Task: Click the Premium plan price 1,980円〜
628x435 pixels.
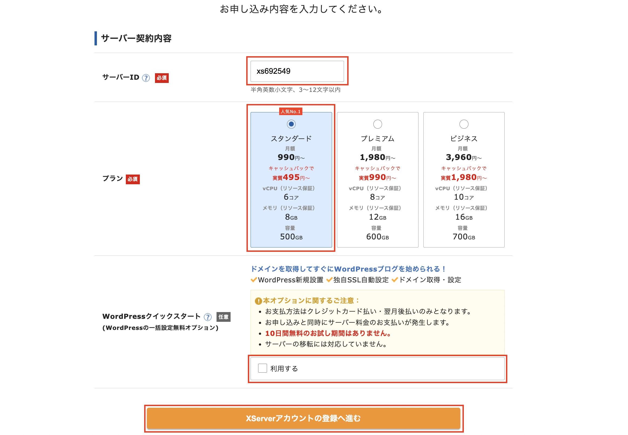Action: tap(377, 157)
